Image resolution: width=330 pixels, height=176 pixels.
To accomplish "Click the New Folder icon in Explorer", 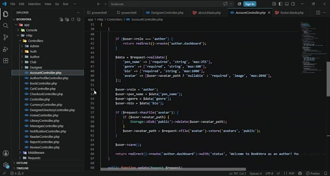I will point(67,19).
